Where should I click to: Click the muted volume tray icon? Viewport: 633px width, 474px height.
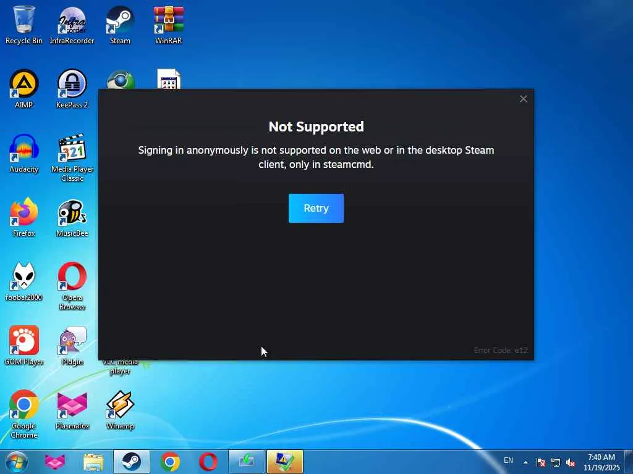pyautogui.click(x=571, y=462)
